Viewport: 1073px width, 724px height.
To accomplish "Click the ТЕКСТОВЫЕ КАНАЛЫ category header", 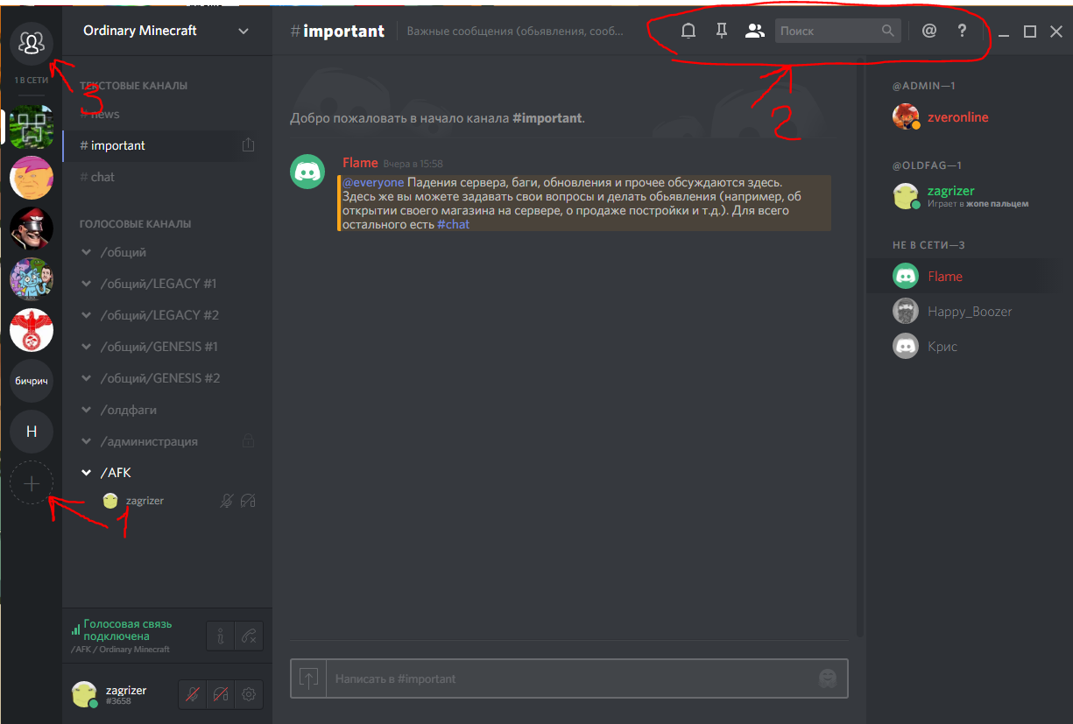I will coord(133,86).
